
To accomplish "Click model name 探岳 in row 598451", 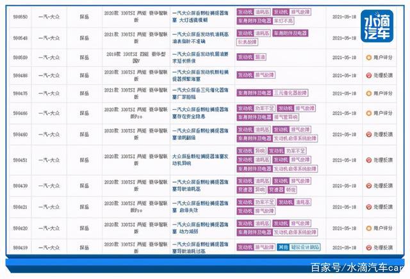I will pyautogui.click(x=84, y=160).
